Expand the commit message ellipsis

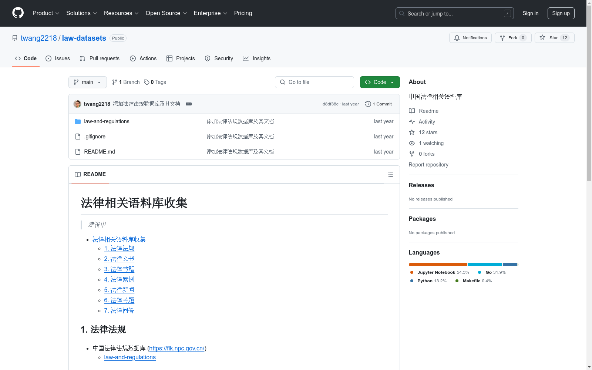click(x=189, y=104)
